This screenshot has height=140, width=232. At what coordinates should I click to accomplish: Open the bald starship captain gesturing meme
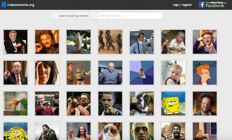[x=47, y=104]
